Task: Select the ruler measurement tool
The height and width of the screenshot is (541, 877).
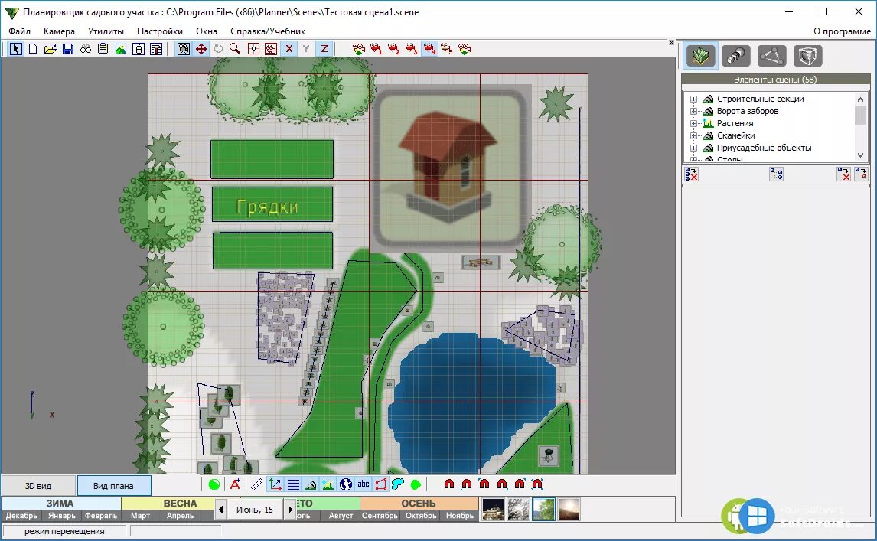Action: (x=257, y=484)
